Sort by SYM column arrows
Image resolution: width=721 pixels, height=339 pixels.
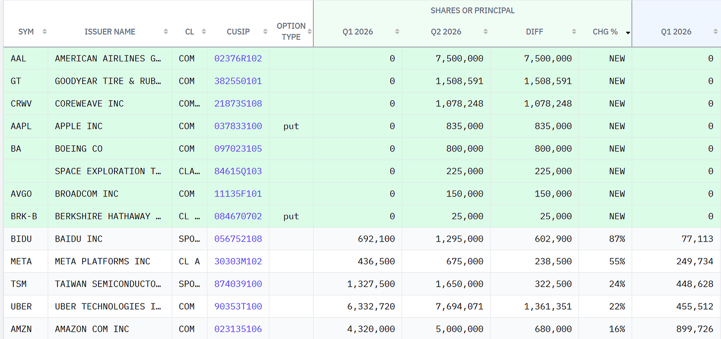pyautogui.click(x=45, y=32)
